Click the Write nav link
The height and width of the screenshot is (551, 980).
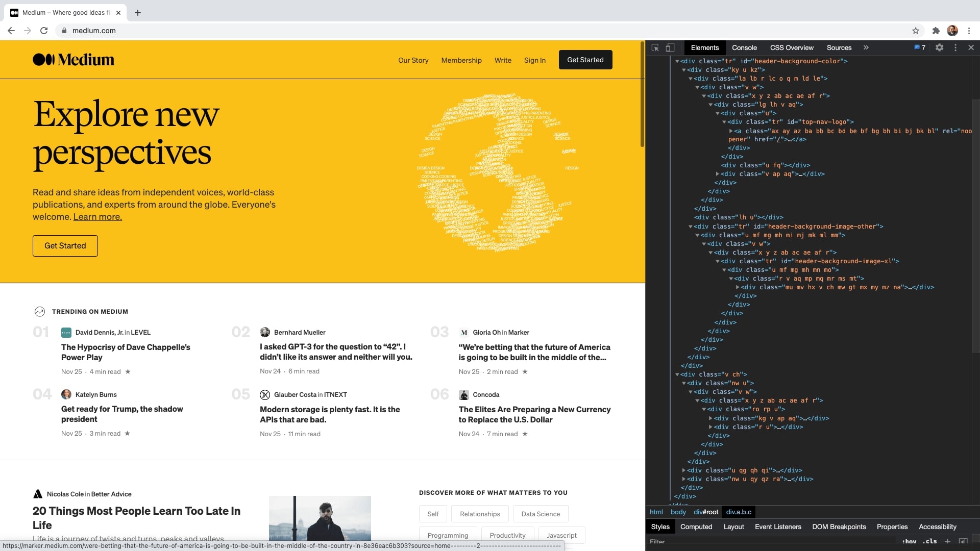click(503, 60)
